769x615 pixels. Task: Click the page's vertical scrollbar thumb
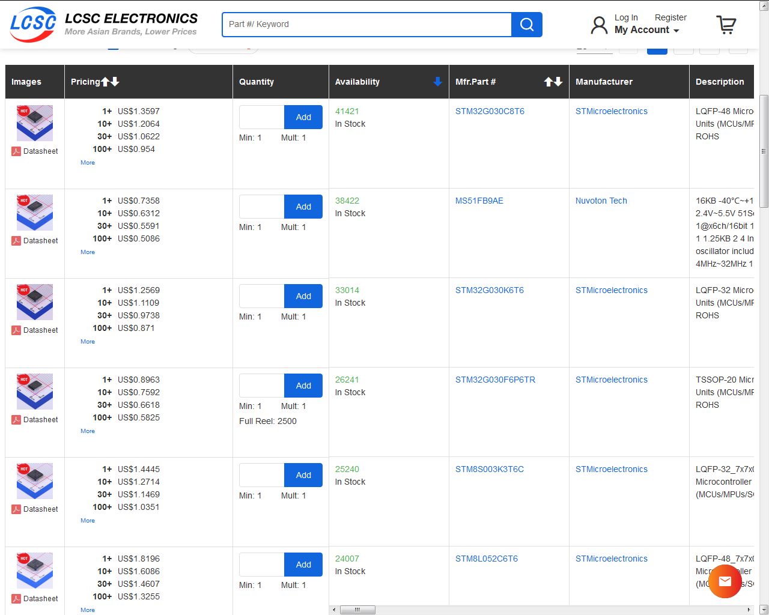point(764,151)
